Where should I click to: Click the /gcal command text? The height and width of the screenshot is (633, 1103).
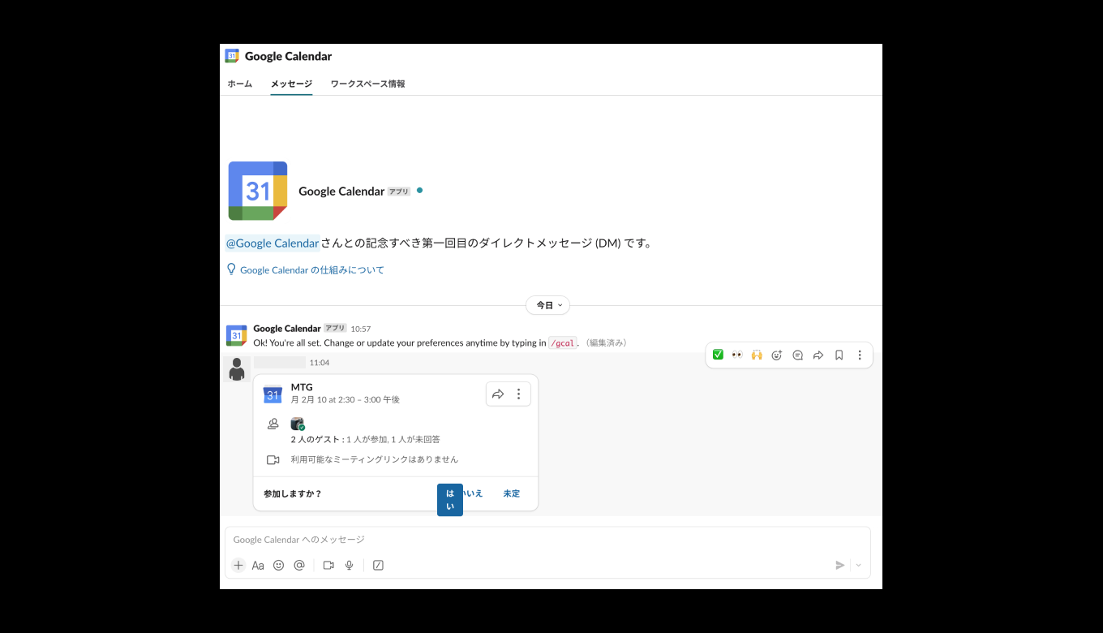click(x=563, y=343)
